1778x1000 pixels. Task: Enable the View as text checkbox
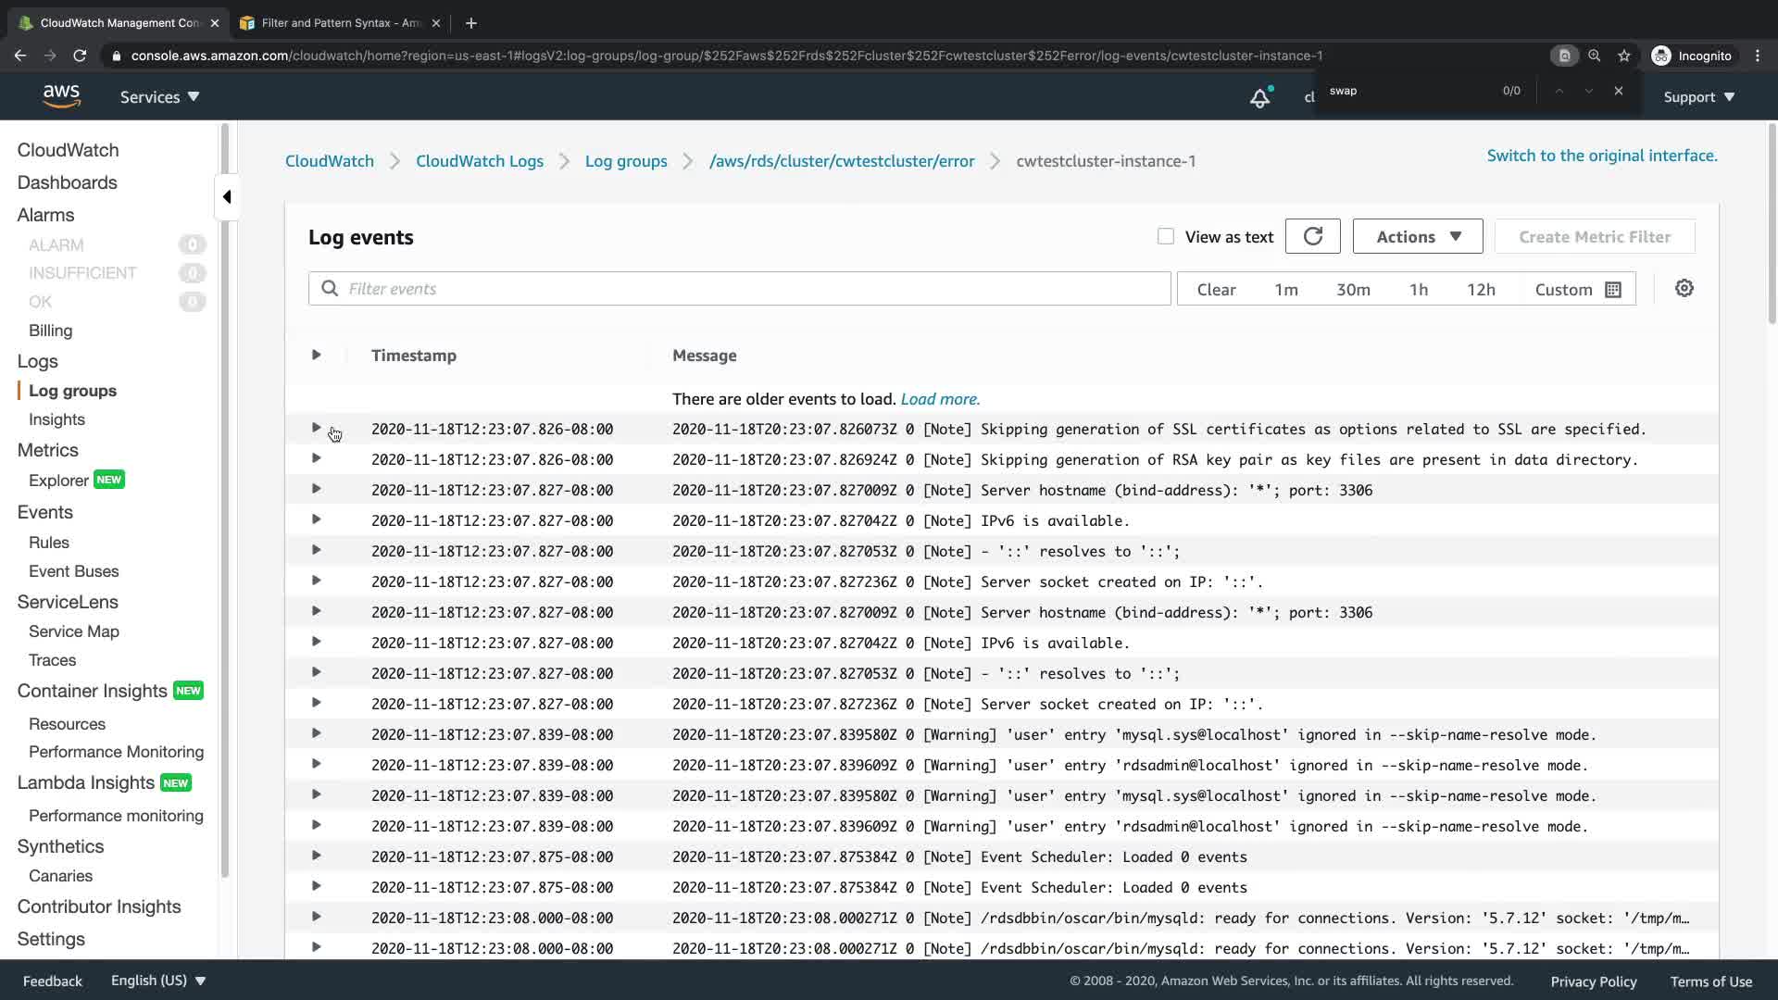[1165, 237]
